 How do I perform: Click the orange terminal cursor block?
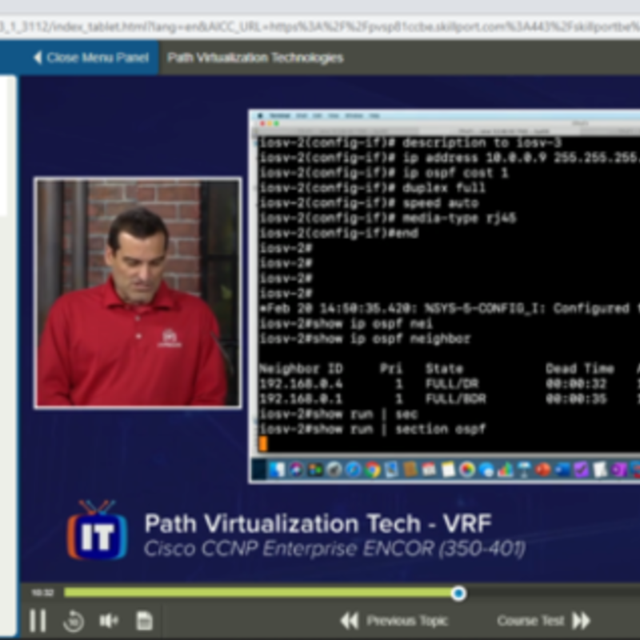tap(263, 444)
